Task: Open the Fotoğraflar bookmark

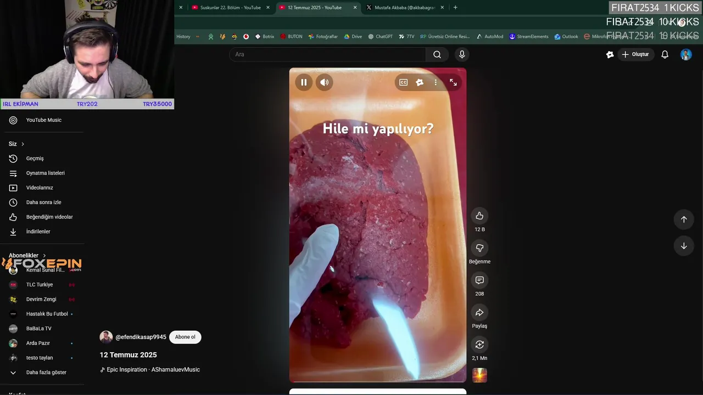Action: [323, 37]
